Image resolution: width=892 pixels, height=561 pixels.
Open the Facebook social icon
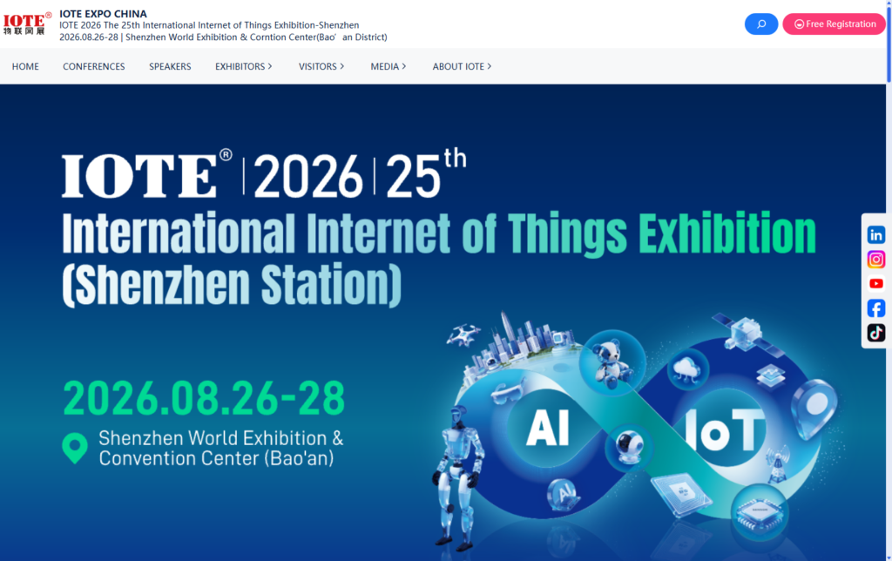pyautogui.click(x=875, y=308)
